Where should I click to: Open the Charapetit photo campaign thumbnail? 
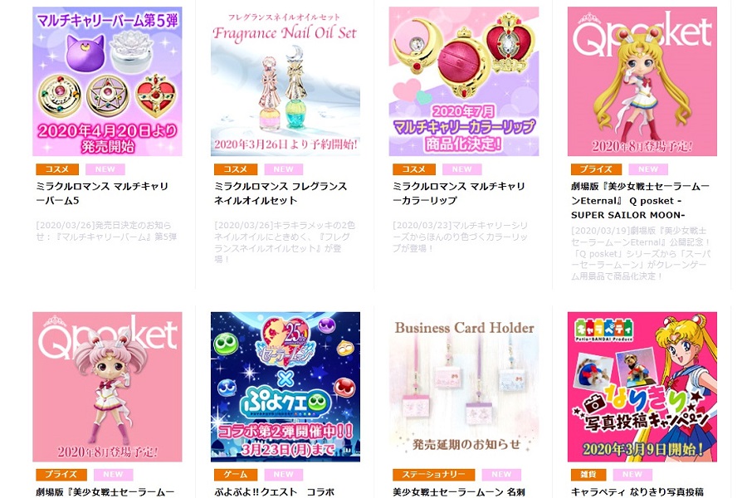642,387
